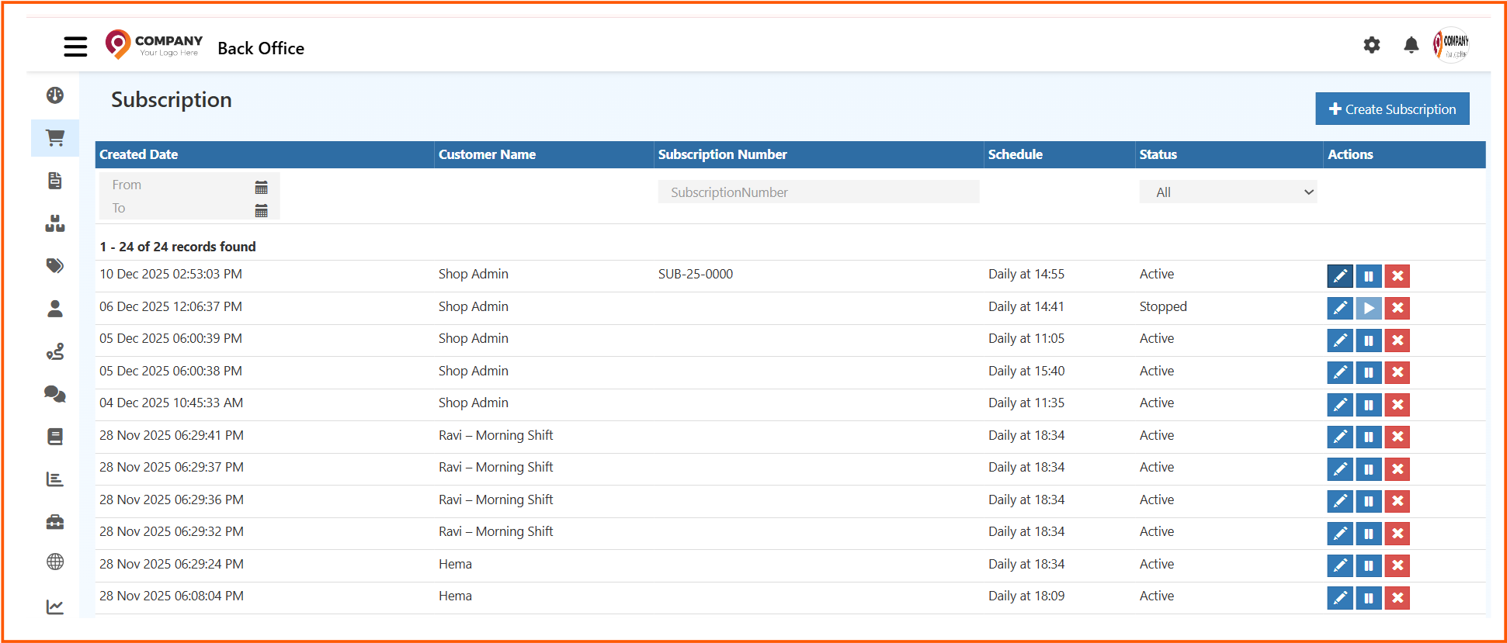Delete subscription scheduled Daily at 15:40
Screen dimensions: 1507x643
1398,372
